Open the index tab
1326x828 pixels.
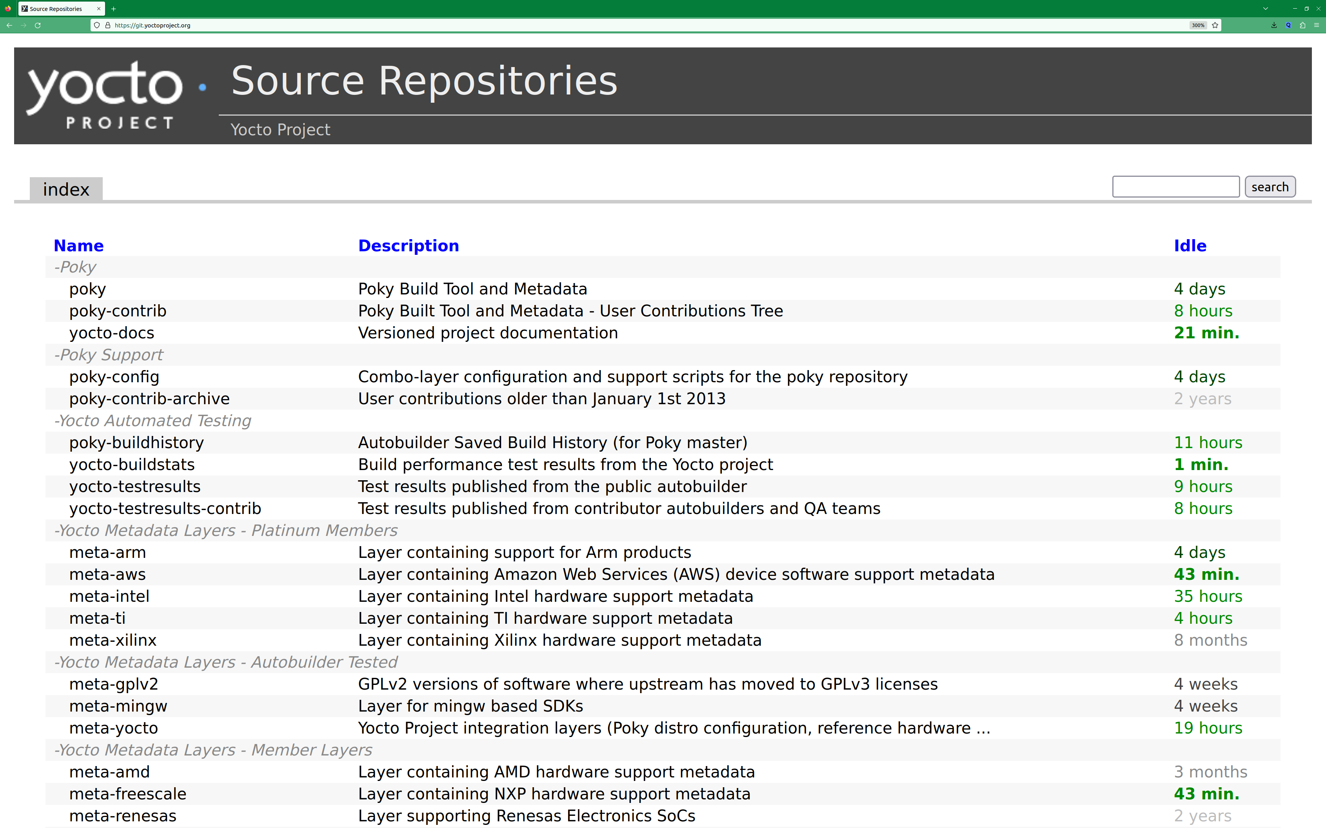tap(66, 189)
